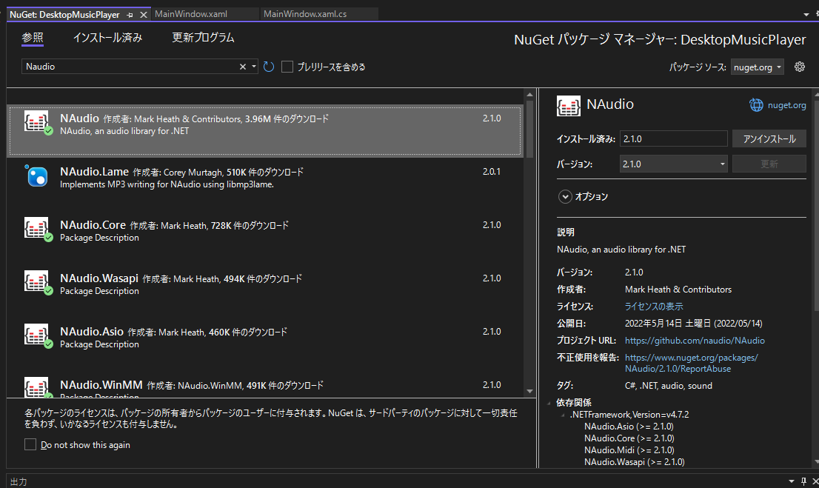Click the details pane scrollbar up arrow
Screen dimensions: 819x488
816,95
